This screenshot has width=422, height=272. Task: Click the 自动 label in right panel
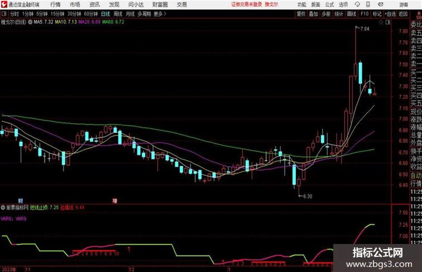[416, 176]
